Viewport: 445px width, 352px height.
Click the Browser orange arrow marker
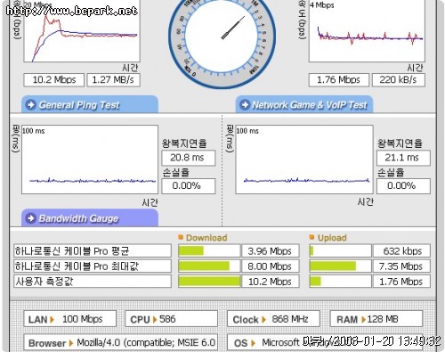coord(71,343)
